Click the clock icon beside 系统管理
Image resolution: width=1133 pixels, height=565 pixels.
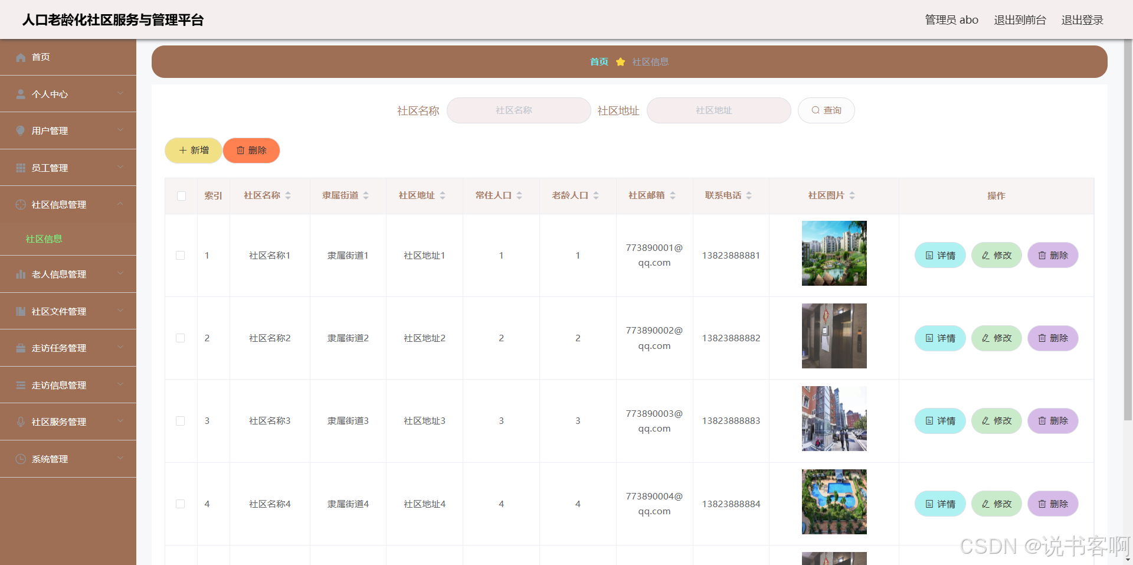pyautogui.click(x=21, y=459)
